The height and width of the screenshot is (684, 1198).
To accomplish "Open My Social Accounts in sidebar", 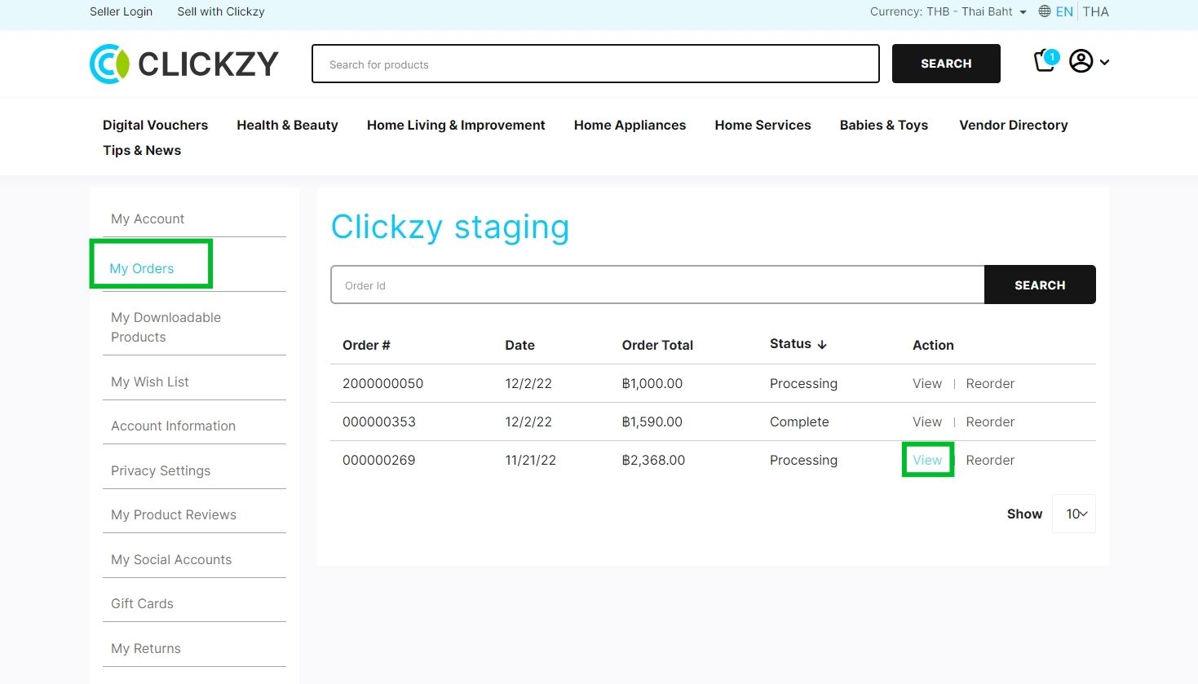I will 171,559.
